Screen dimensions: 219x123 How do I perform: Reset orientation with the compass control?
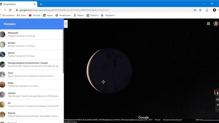[217, 93]
